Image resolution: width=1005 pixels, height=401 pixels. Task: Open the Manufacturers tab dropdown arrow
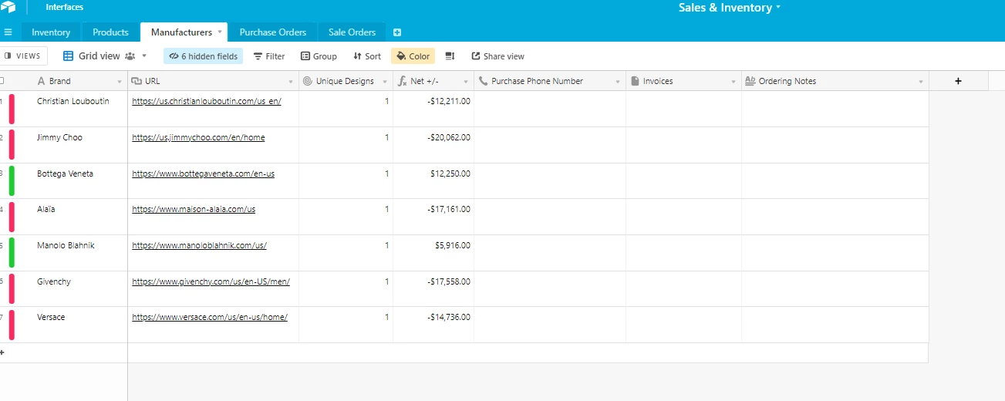(220, 32)
